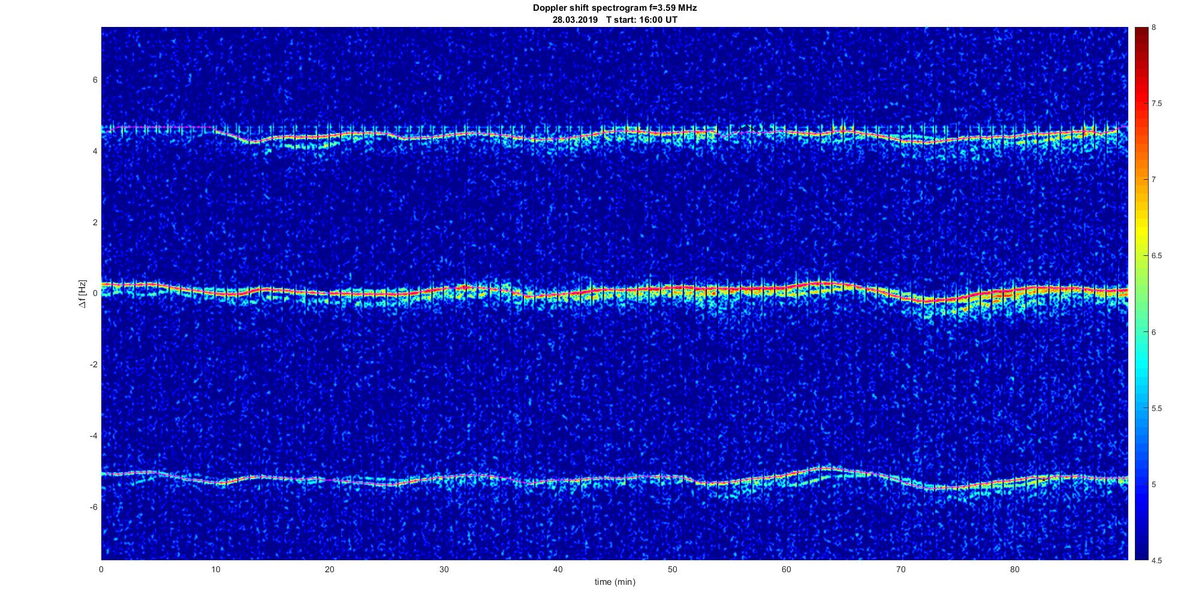Screen dimensions: 1199x601
Task: Click the colorbar tick label '6.5'
Action: click(1156, 256)
